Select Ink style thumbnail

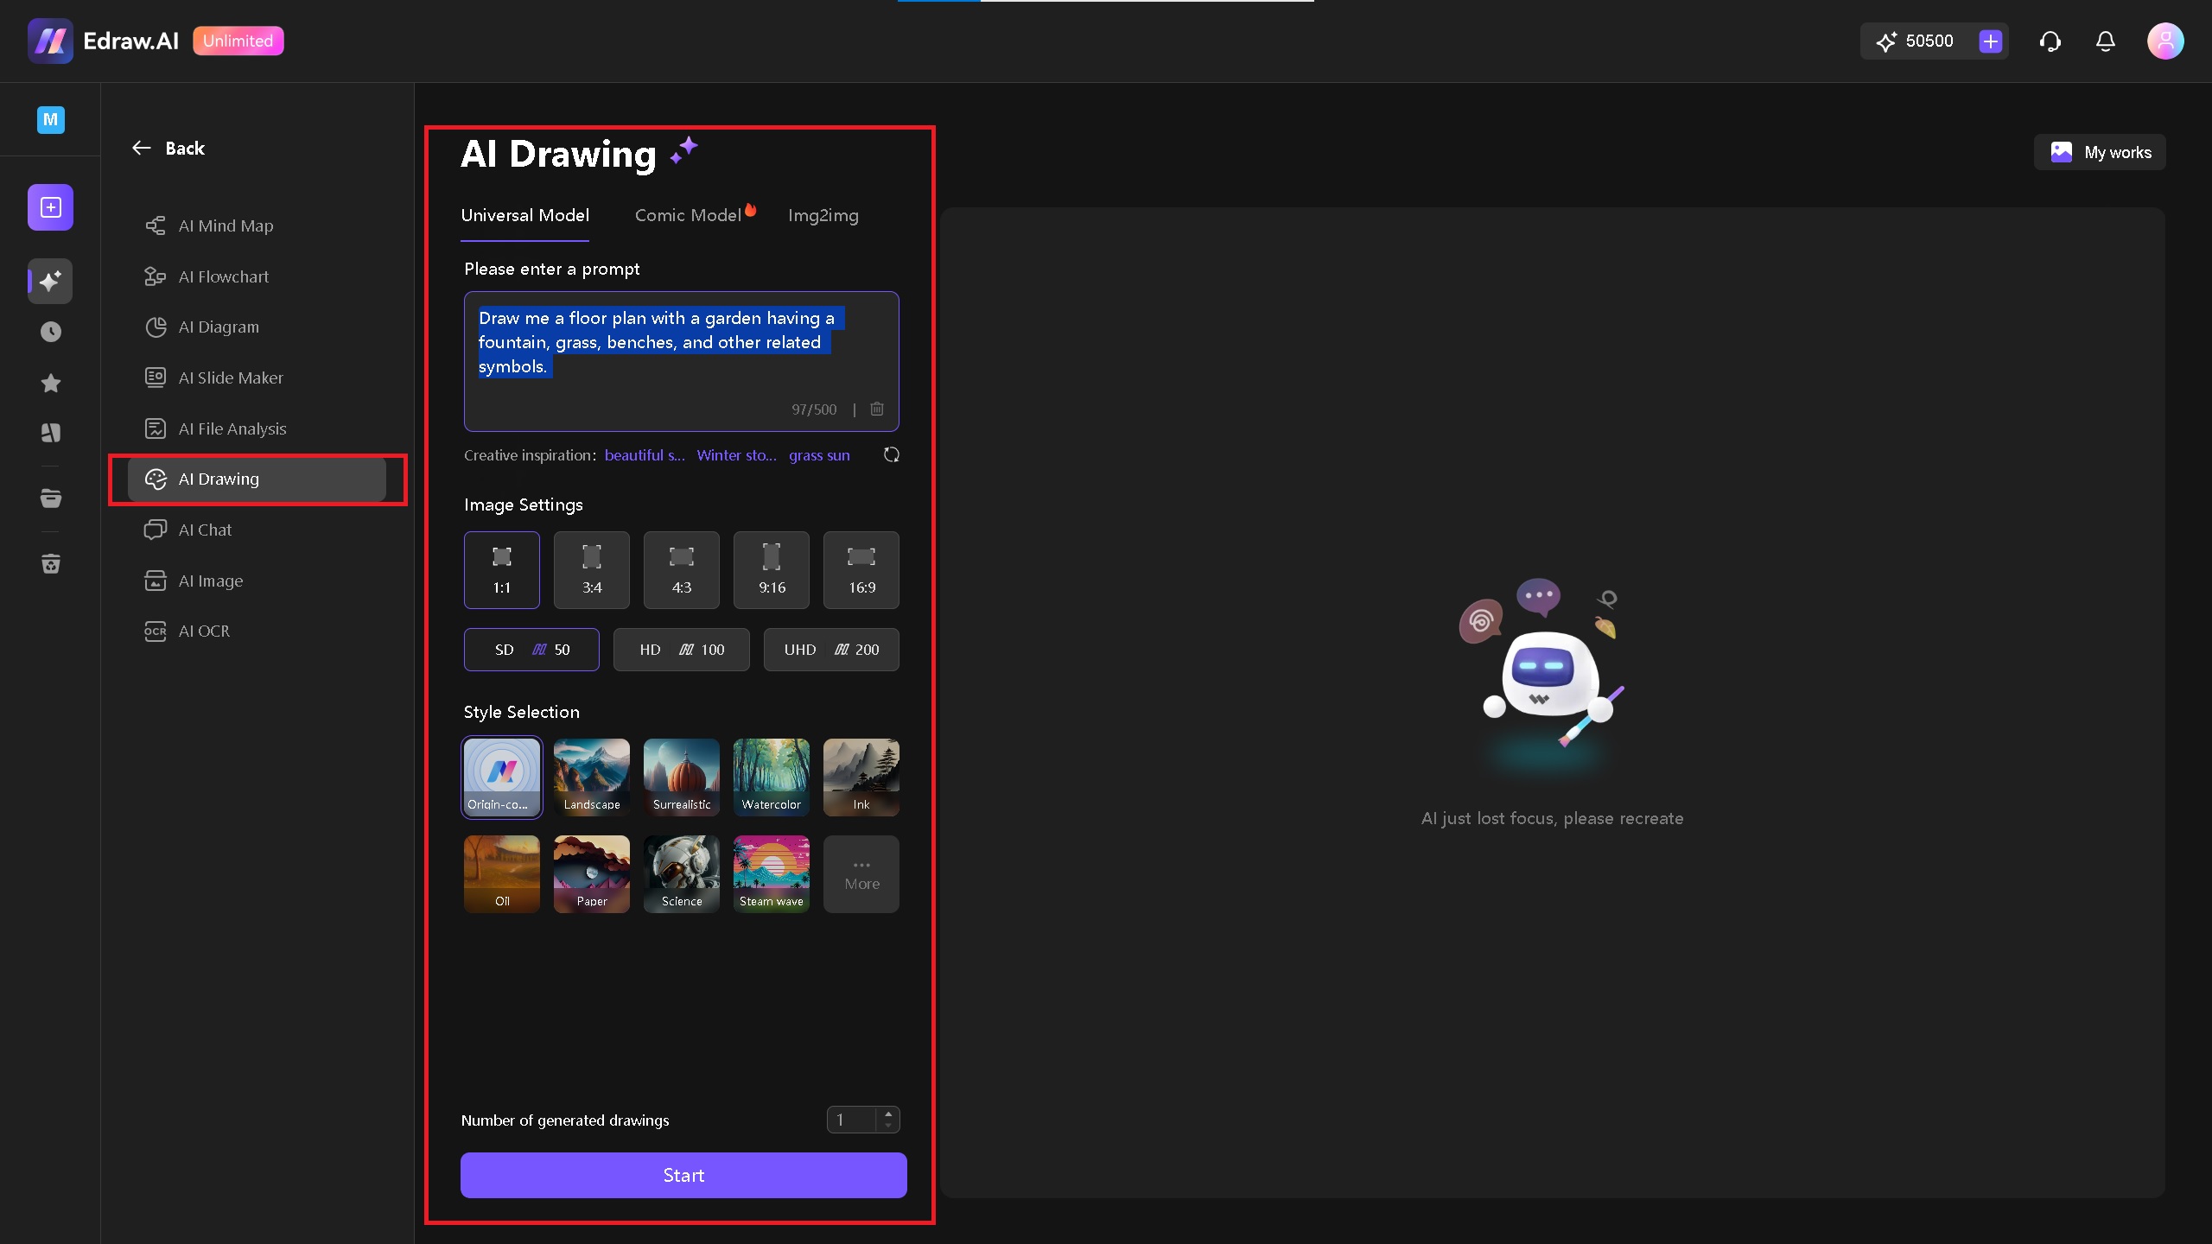[861, 777]
